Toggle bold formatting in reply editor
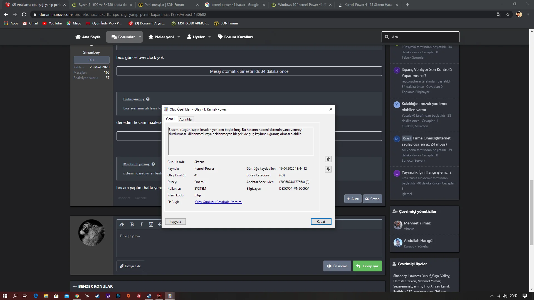Image resolution: width=534 pixels, height=300 pixels. pyautogui.click(x=132, y=224)
